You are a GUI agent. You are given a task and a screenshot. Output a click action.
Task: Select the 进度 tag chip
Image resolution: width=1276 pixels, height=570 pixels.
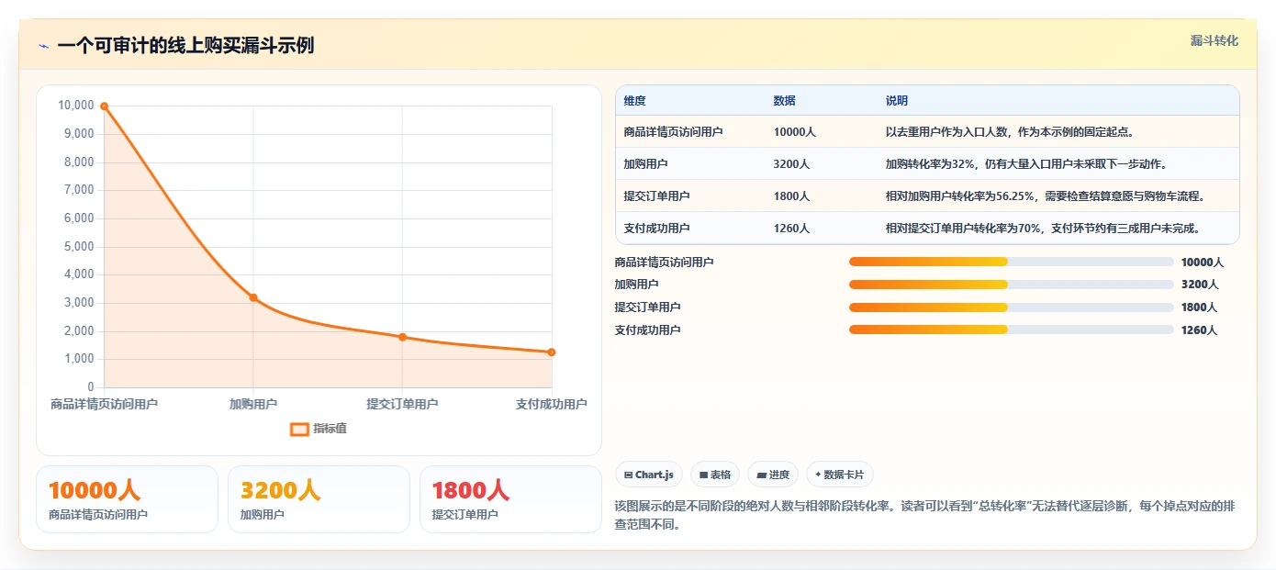point(773,475)
